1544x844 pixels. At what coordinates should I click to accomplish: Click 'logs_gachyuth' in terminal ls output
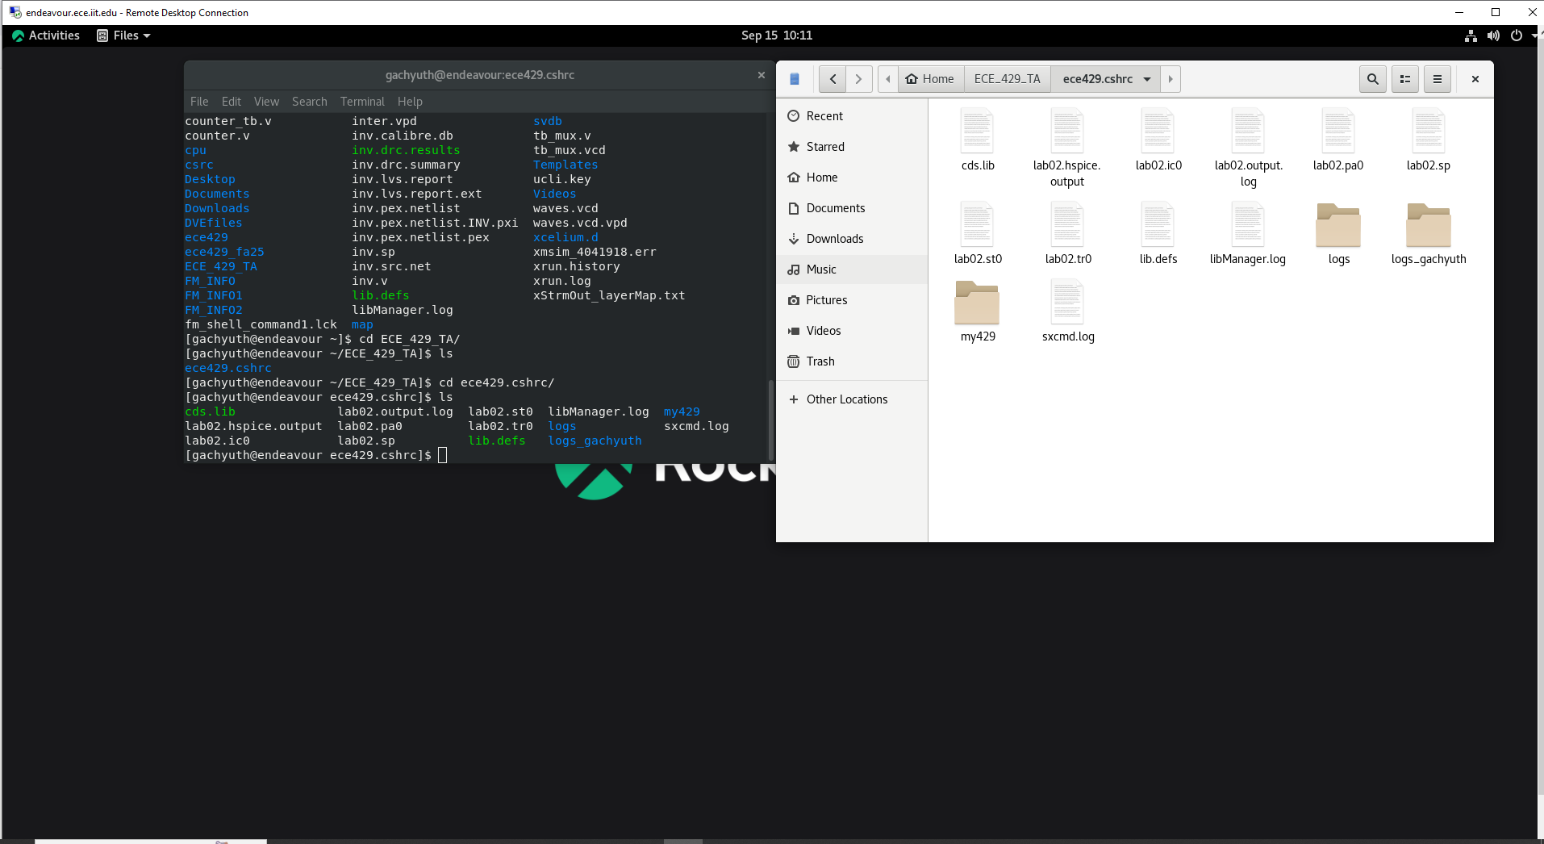click(595, 441)
